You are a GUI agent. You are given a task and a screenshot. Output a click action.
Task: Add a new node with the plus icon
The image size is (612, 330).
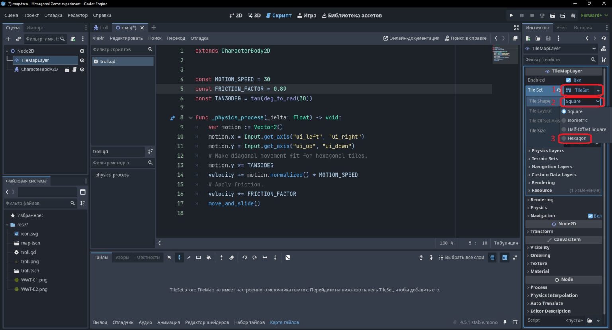click(8, 39)
